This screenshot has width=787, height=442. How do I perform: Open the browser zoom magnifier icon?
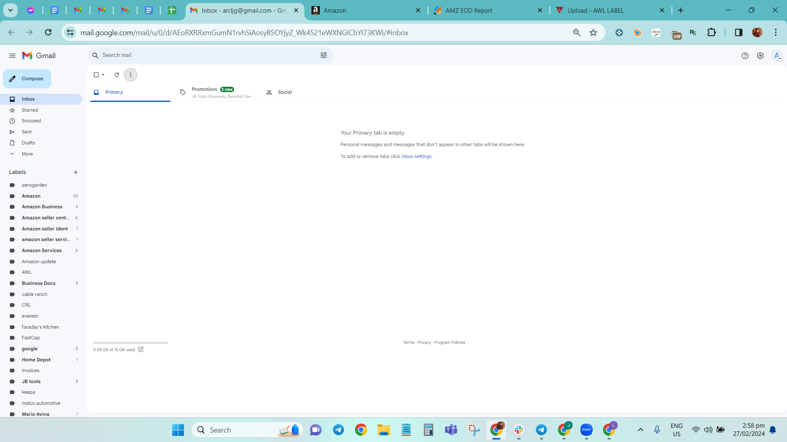click(x=576, y=32)
